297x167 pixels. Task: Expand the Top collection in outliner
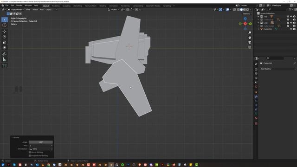coord(258,17)
